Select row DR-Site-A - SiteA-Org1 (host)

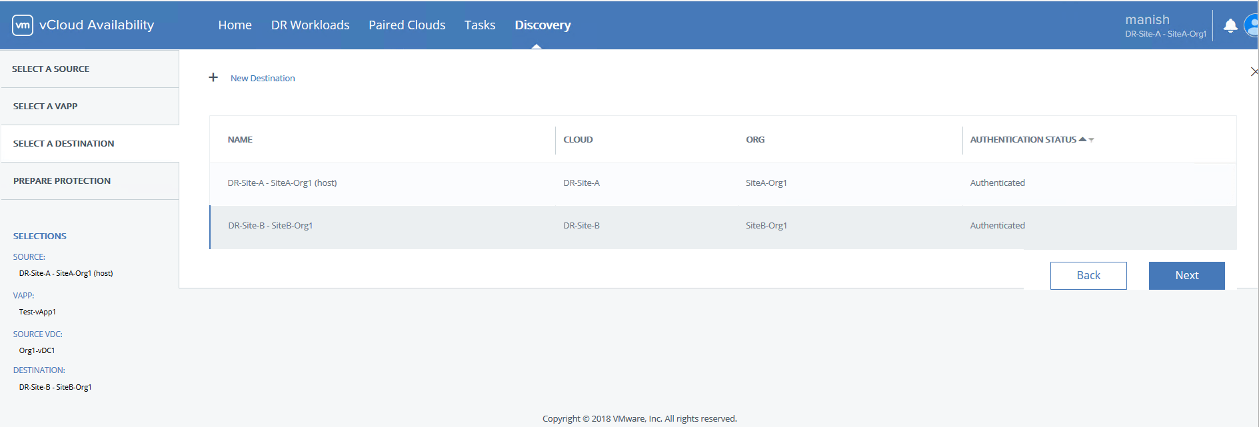(x=723, y=183)
